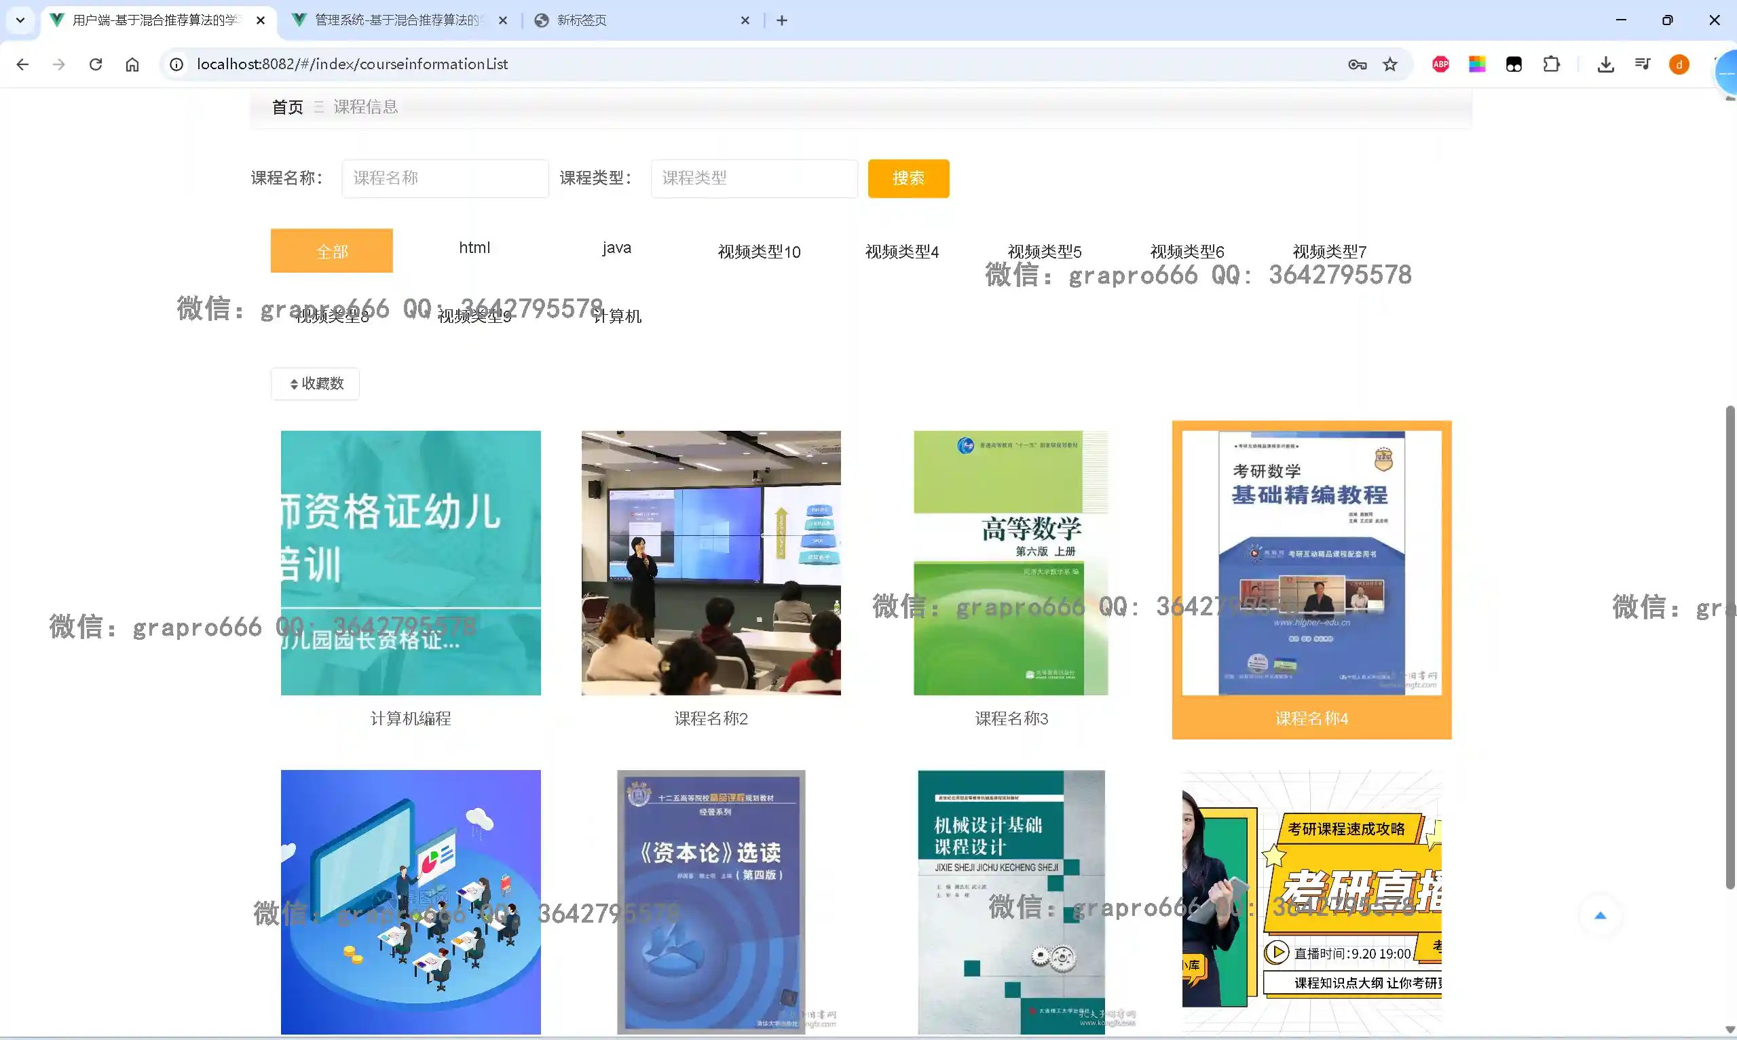Open the extensions puzzle icon
Screen dimensions: 1737x1040
click(1551, 64)
